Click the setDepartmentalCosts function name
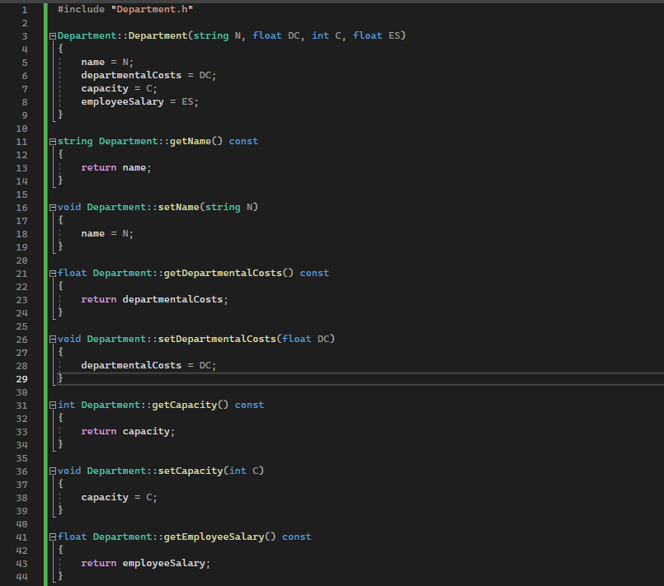664x586 pixels. point(217,340)
